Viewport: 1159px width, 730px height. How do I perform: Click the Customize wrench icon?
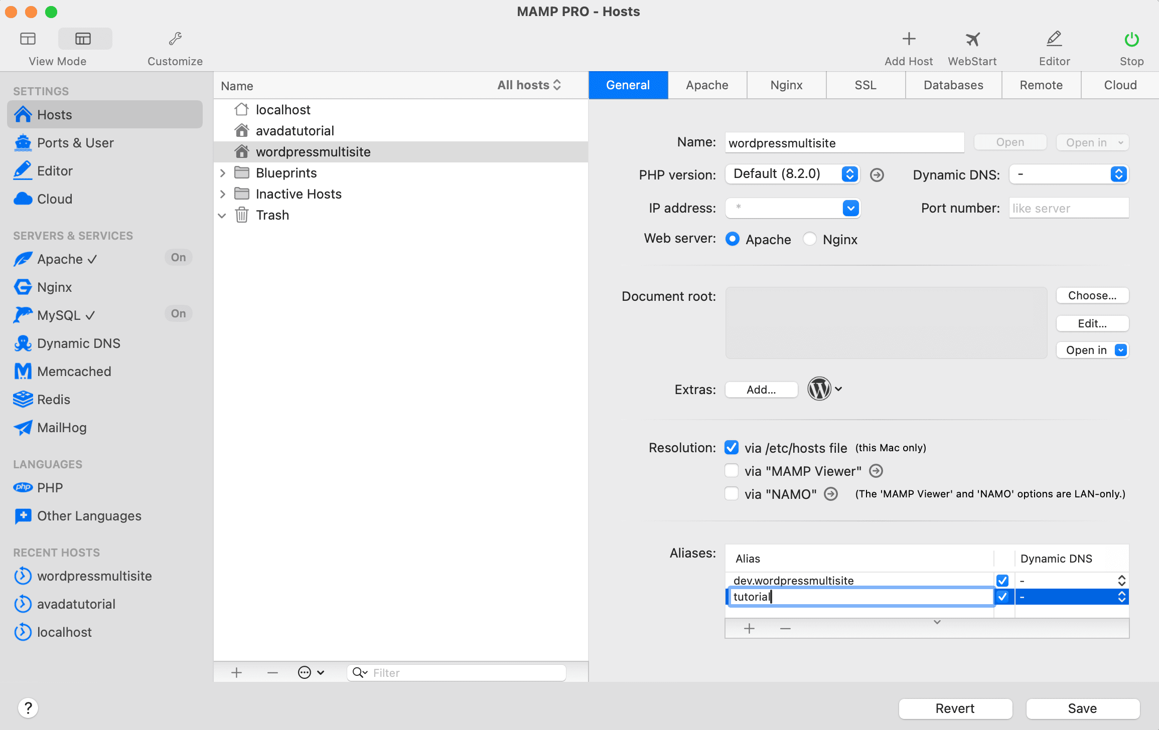(x=175, y=39)
